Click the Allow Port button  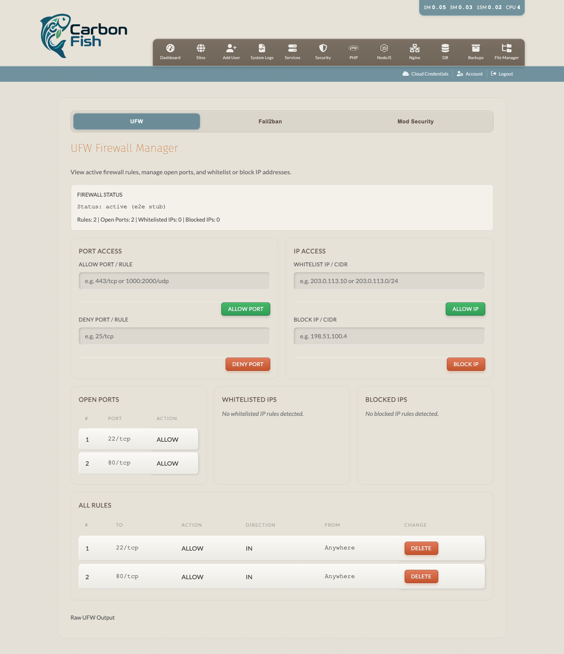point(246,309)
